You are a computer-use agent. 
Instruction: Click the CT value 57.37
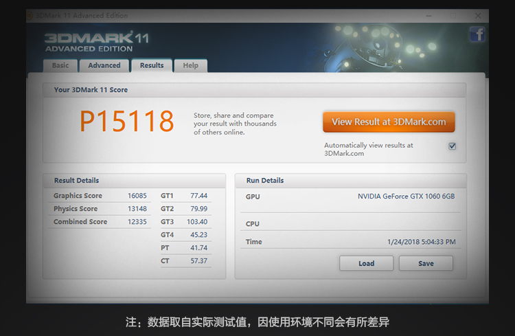click(x=198, y=261)
